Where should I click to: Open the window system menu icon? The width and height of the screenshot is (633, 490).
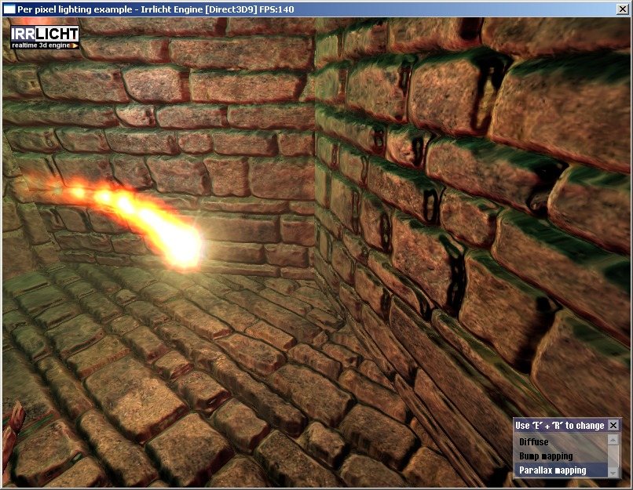[x=9, y=9]
